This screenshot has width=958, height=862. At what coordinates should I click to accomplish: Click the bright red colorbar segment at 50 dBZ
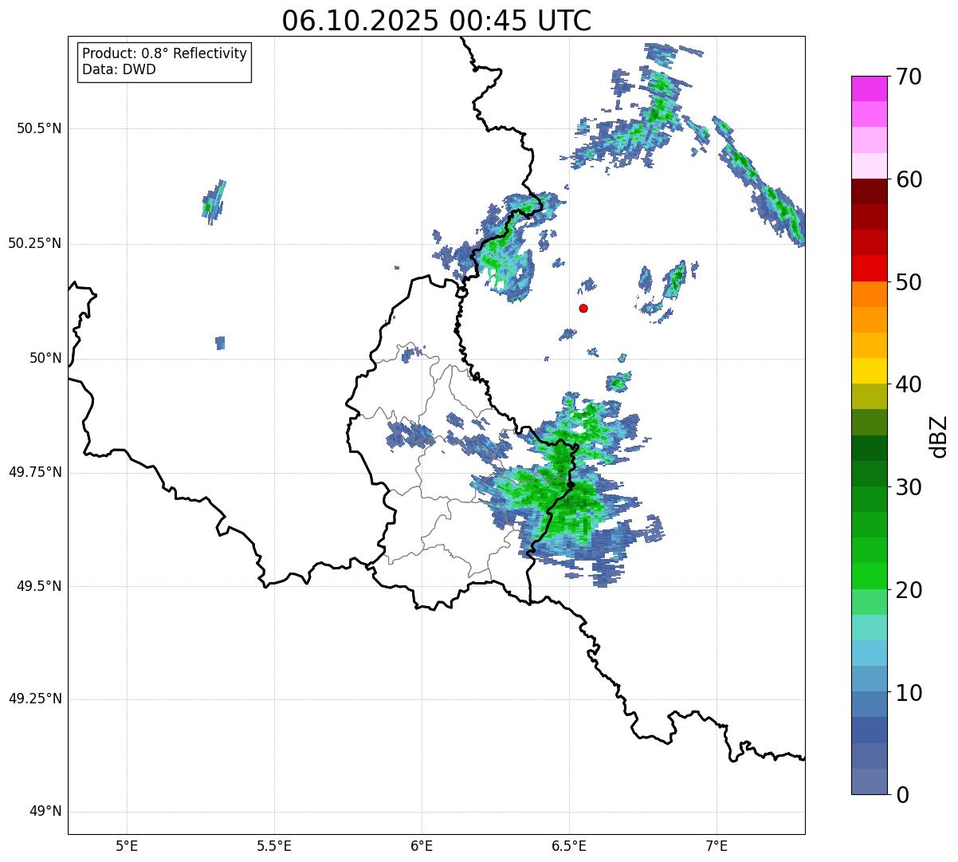pyautogui.click(x=869, y=269)
